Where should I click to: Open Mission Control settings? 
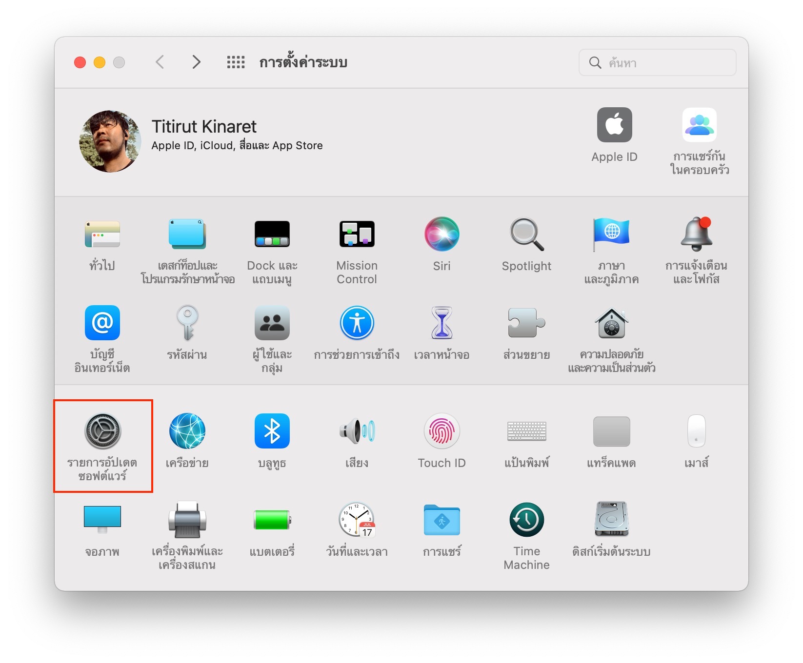tap(357, 234)
